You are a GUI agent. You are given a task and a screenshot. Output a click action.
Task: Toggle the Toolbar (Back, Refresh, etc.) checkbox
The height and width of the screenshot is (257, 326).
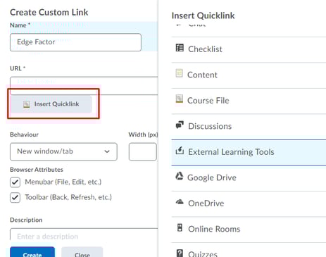coord(15,197)
